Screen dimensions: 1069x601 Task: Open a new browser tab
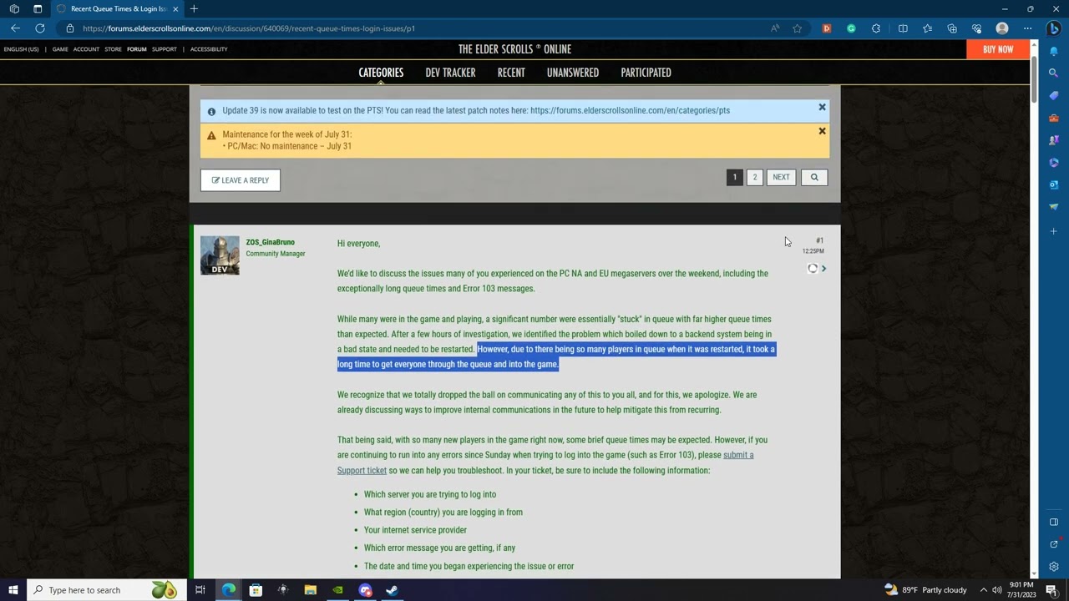point(194,8)
